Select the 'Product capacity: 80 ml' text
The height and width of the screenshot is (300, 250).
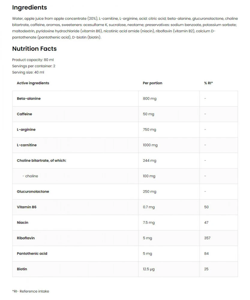(x=33, y=60)
